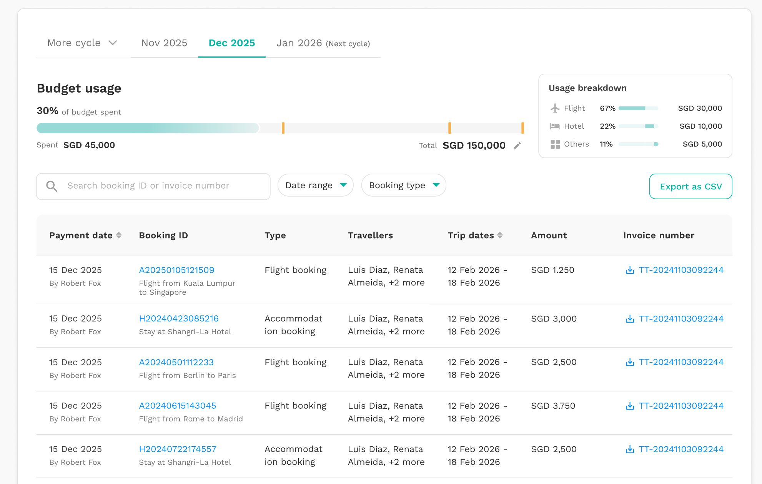Sort table by Payment date
Screen dimensions: 762x484
[x=119, y=235]
